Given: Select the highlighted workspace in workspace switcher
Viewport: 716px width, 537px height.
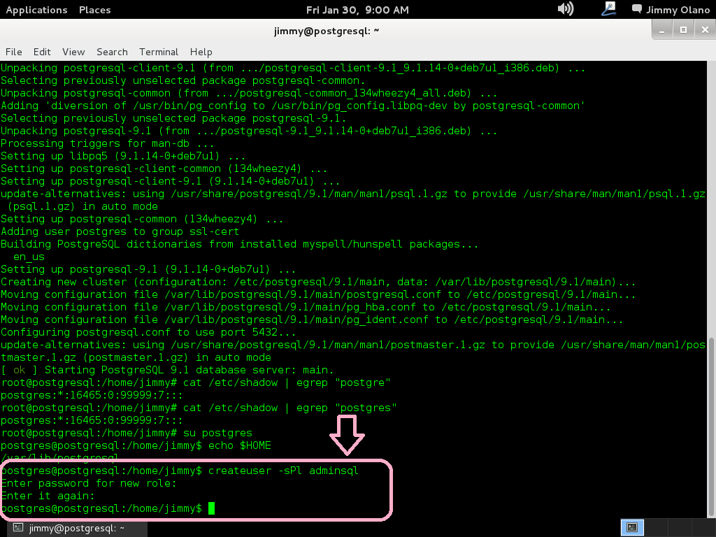Looking at the screenshot, I should point(631,528).
